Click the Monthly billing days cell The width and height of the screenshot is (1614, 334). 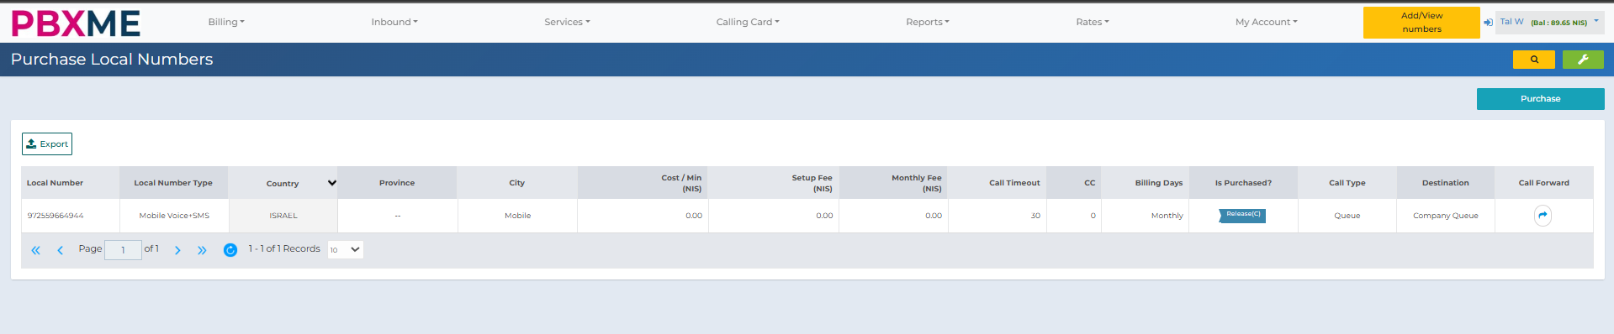1146,216
